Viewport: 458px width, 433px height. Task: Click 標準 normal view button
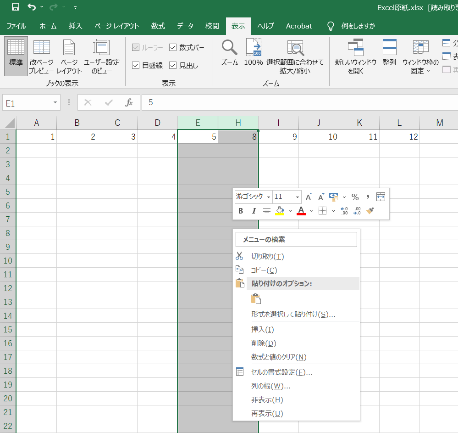pyautogui.click(x=16, y=56)
